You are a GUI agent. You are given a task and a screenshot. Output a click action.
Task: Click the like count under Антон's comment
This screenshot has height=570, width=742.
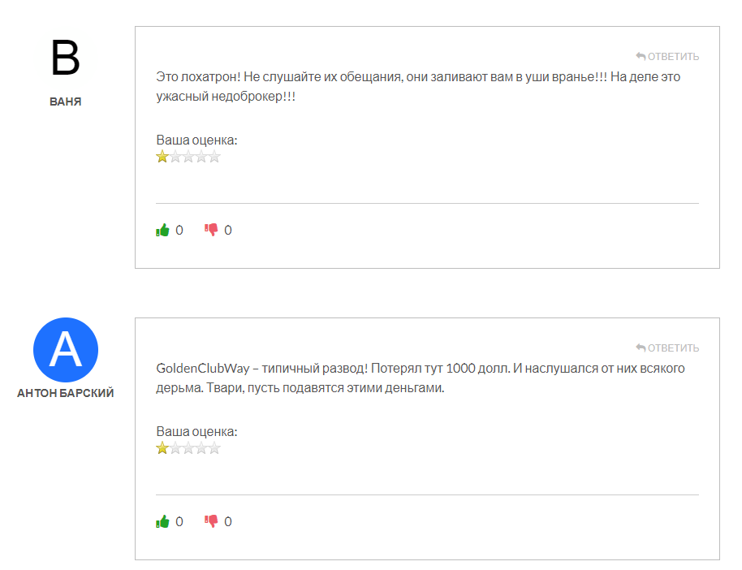point(179,521)
